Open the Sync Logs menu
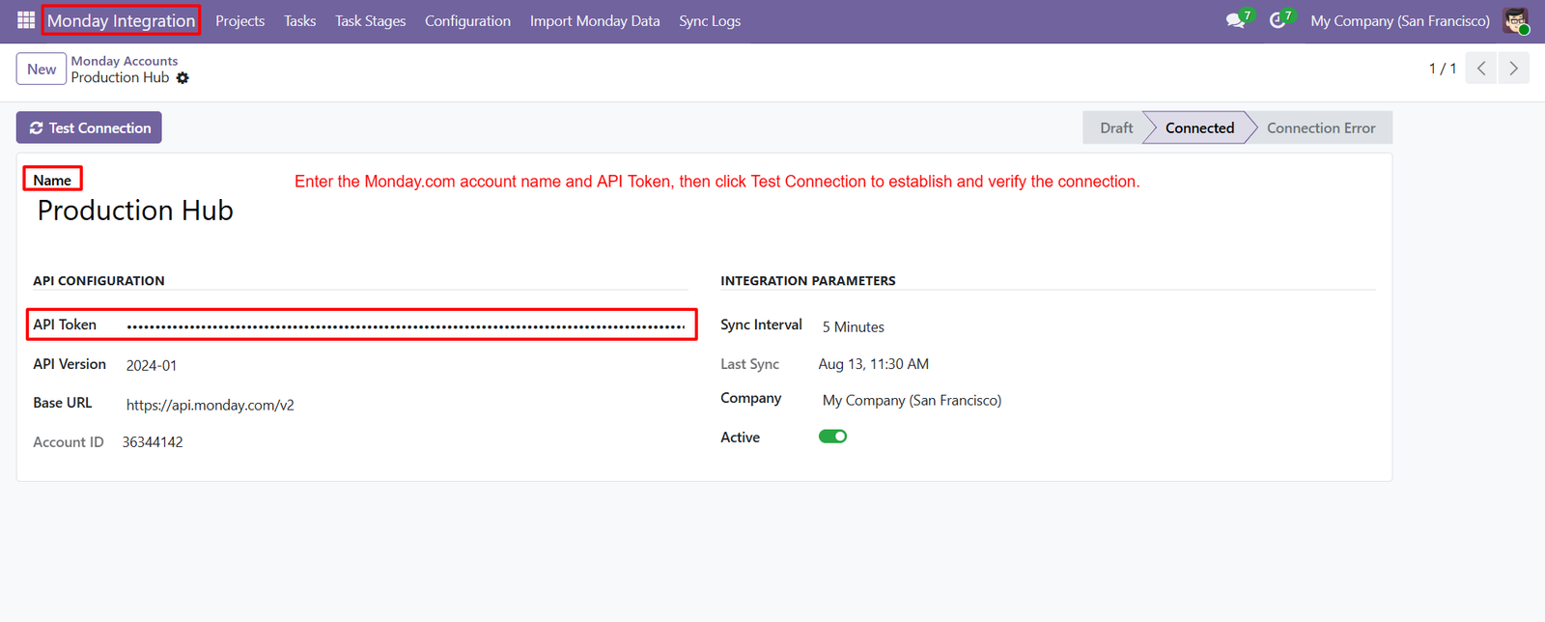Screen dimensions: 1545x622 [710, 20]
